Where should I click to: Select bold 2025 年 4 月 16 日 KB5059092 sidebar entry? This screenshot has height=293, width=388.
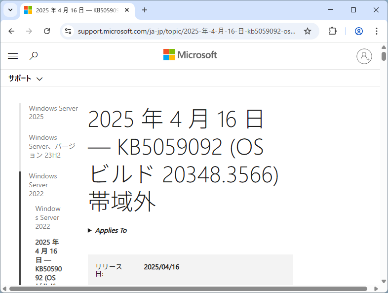[x=48, y=261]
